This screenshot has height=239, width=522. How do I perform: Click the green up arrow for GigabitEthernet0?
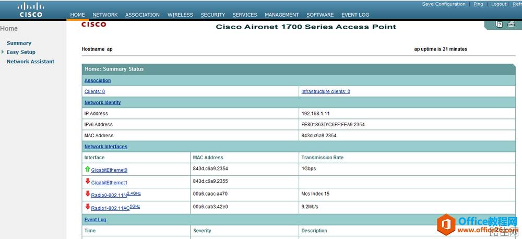tap(88, 169)
